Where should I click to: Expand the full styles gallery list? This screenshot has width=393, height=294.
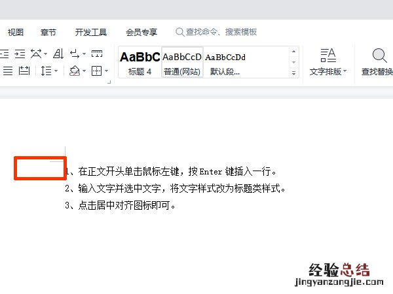click(x=294, y=73)
